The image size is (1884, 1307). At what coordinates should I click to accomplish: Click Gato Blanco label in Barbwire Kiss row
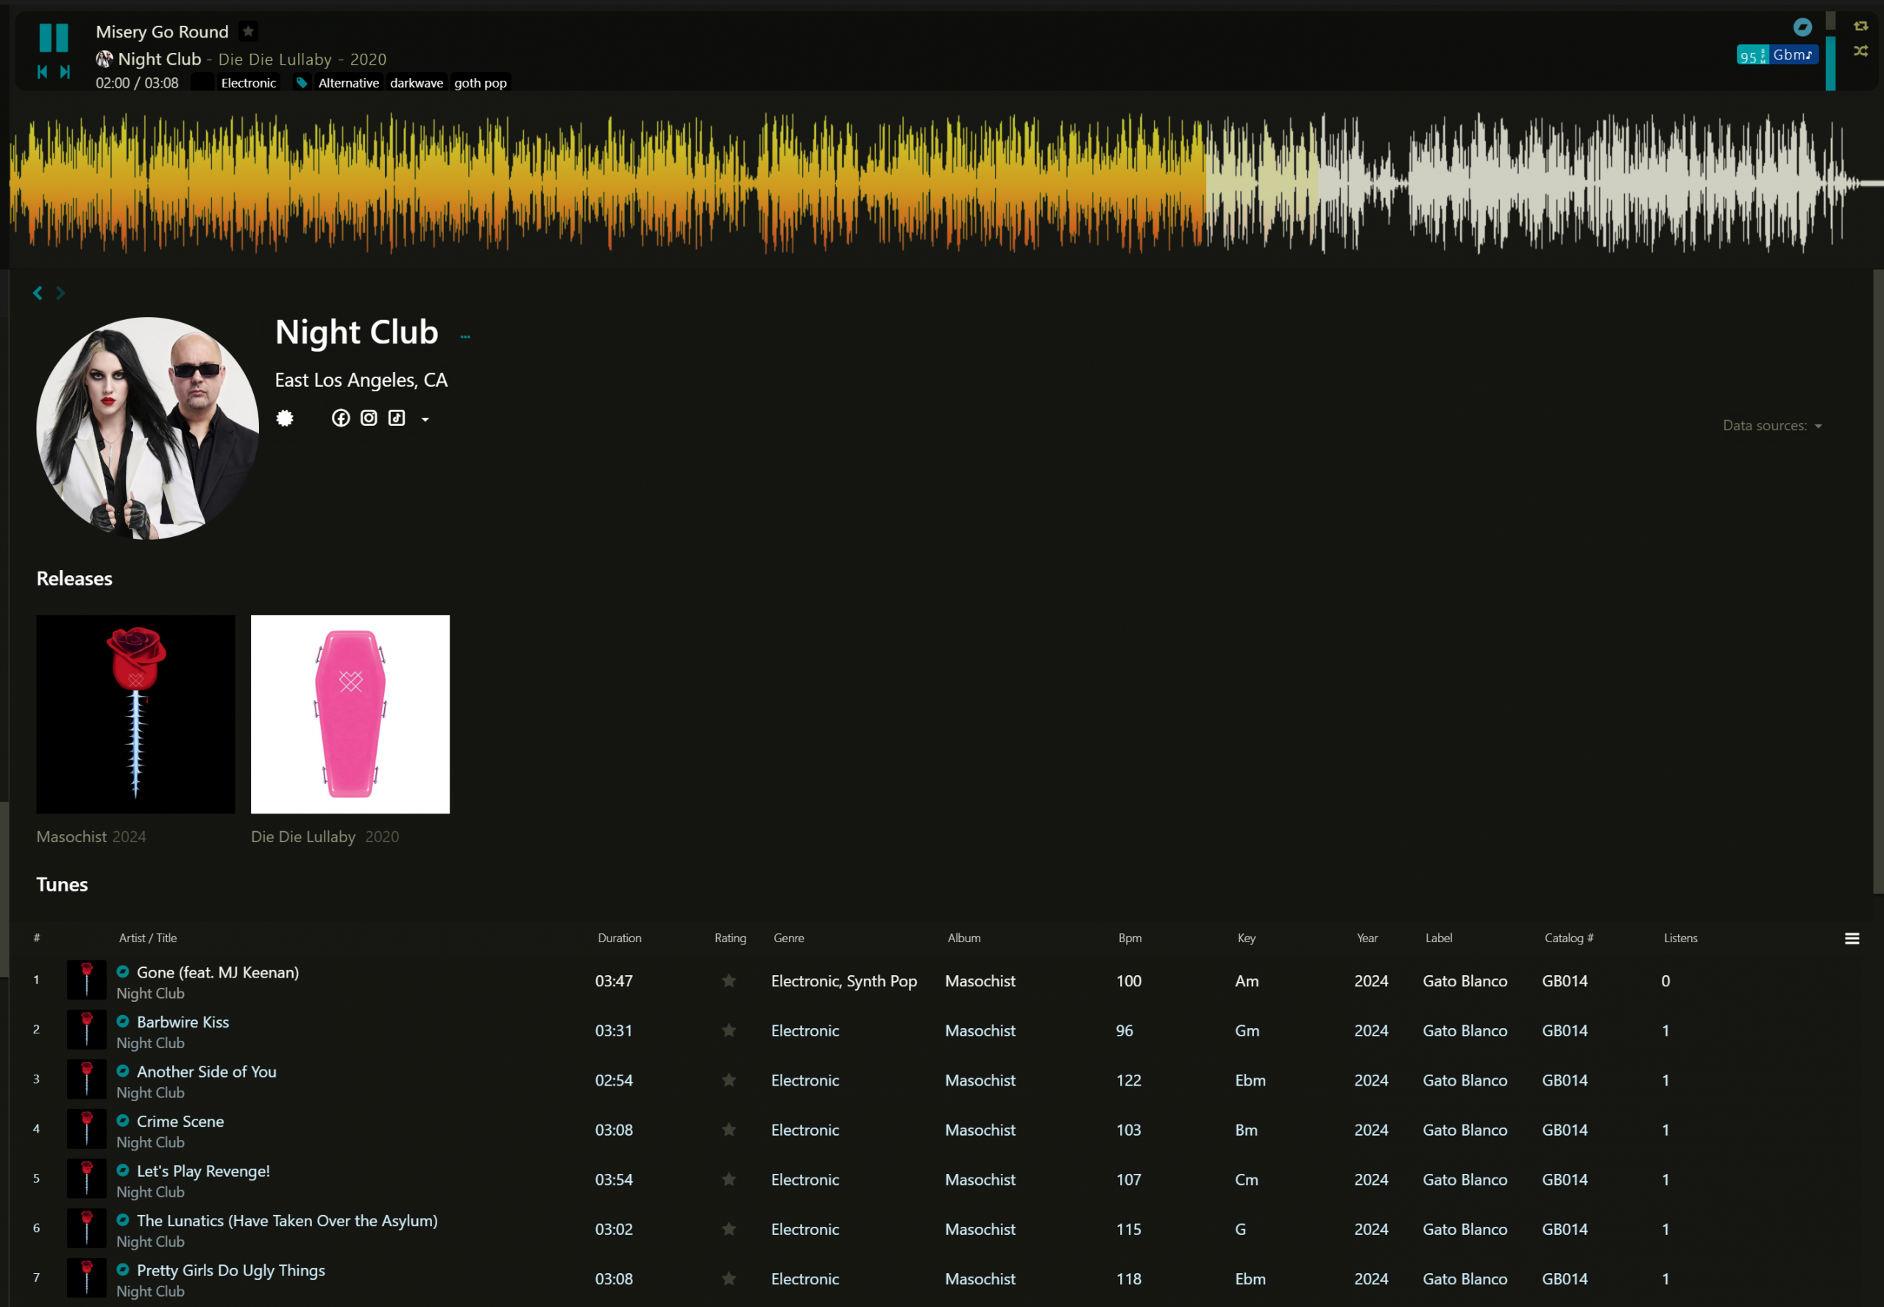pyautogui.click(x=1465, y=1030)
